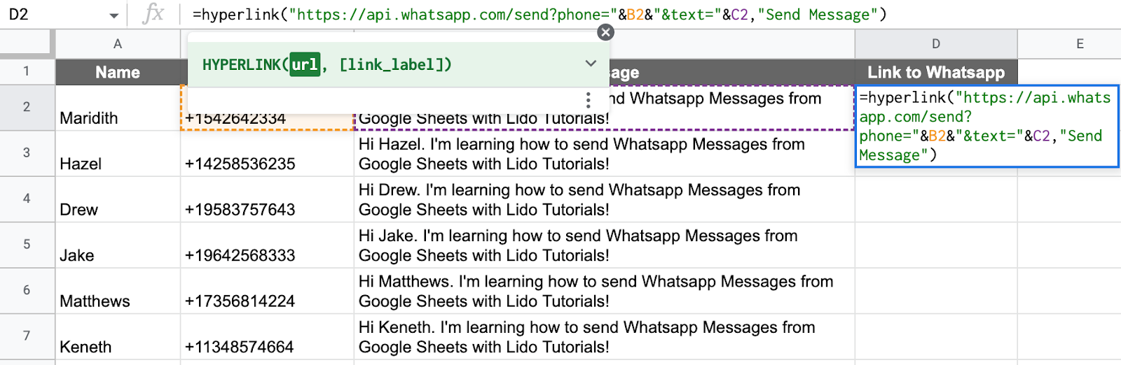The width and height of the screenshot is (1121, 365).
Task: Open the formula help three-dot menu
Action: pyautogui.click(x=588, y=99)
